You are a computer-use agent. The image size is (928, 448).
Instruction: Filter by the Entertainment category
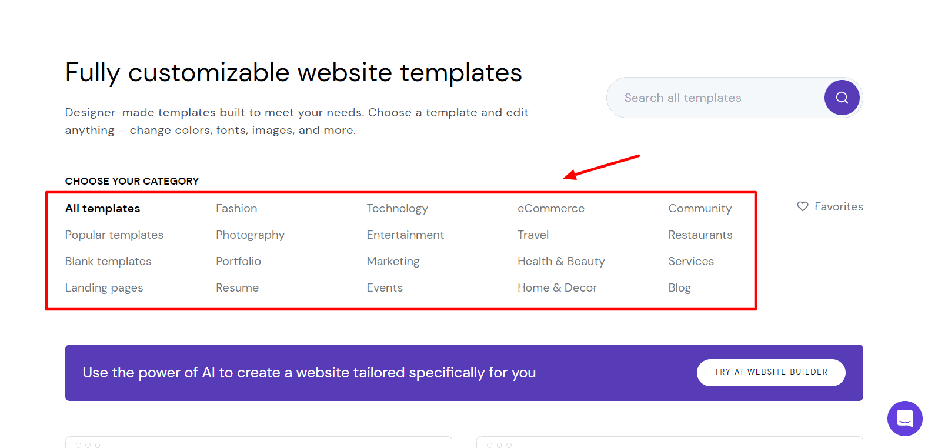point(405,235)
